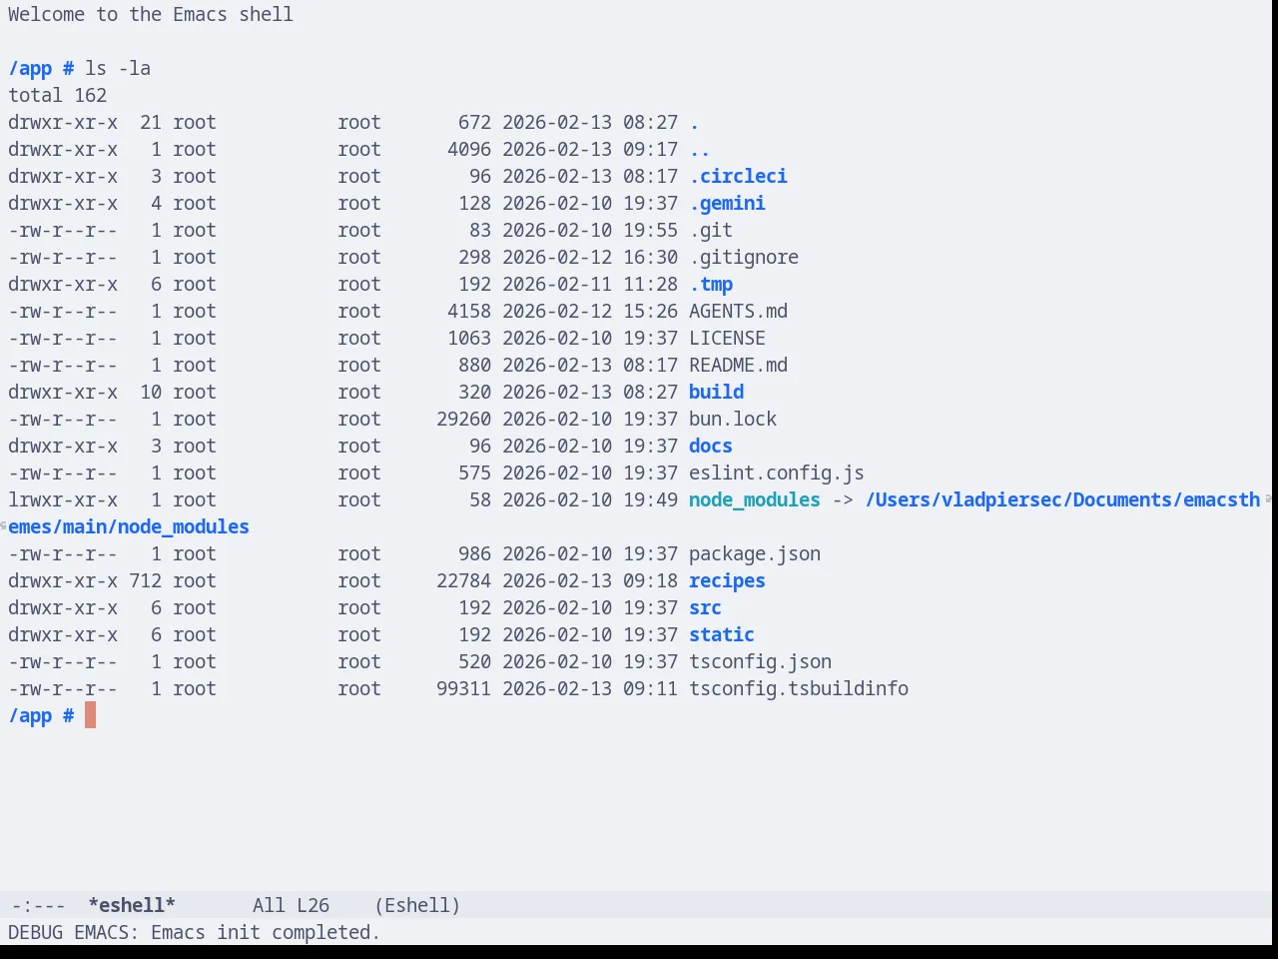Screen dimensions: 1278x959
Task: Click the echo area debug message
Action: 195,932
